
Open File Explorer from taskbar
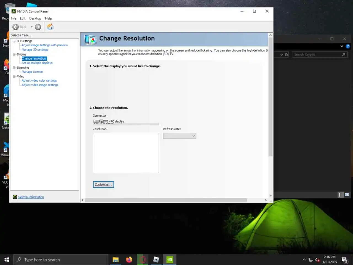(x=116, y=259)
